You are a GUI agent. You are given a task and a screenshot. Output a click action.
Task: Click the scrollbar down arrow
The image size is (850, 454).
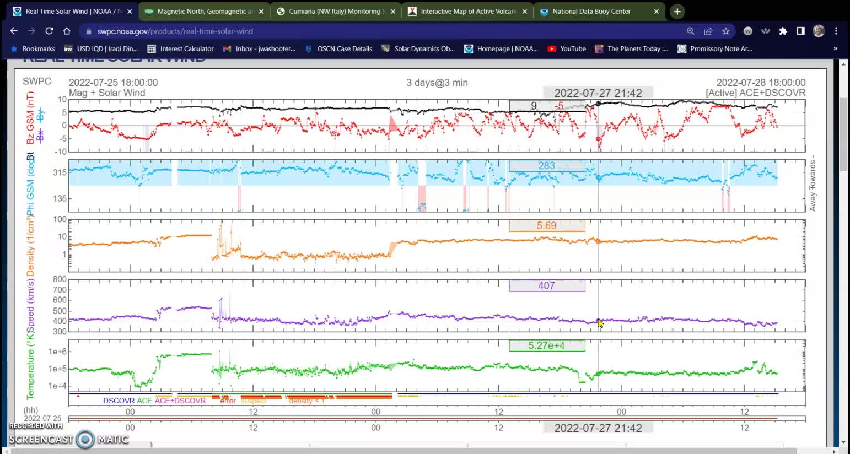coord(843,442)
